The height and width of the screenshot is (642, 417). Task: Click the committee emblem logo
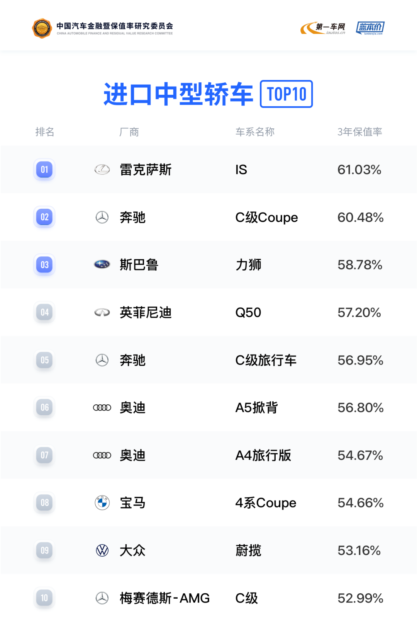(x=42, y=28)
